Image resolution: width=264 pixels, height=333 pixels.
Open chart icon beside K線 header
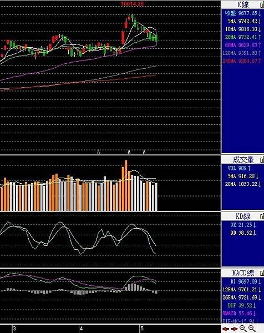(262, 4)
